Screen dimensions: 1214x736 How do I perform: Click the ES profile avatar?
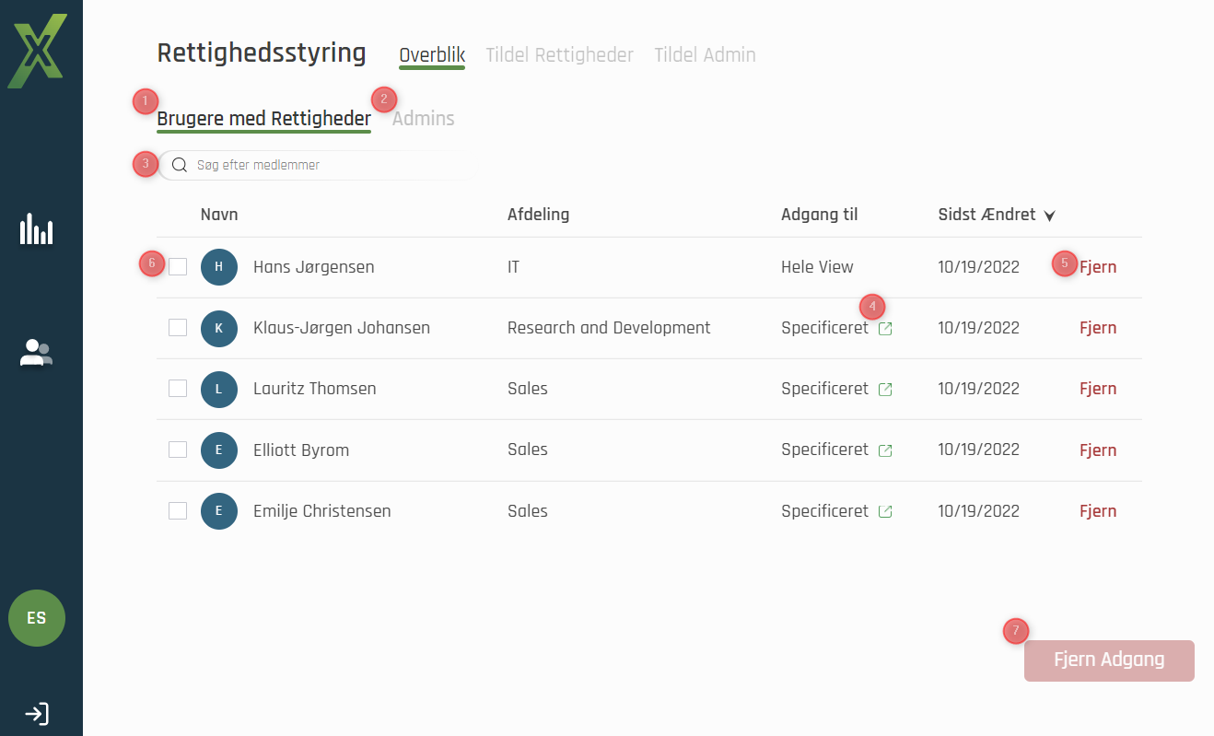pyautogui.click(x=37, y=618)
